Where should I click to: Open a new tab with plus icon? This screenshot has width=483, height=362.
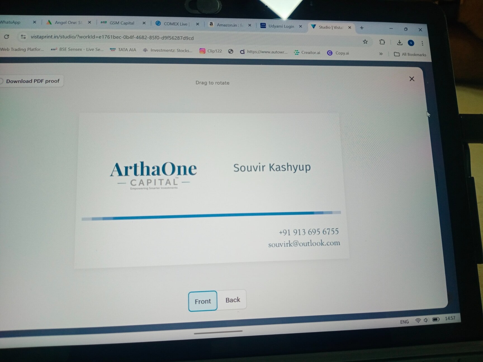click(362, 28)
